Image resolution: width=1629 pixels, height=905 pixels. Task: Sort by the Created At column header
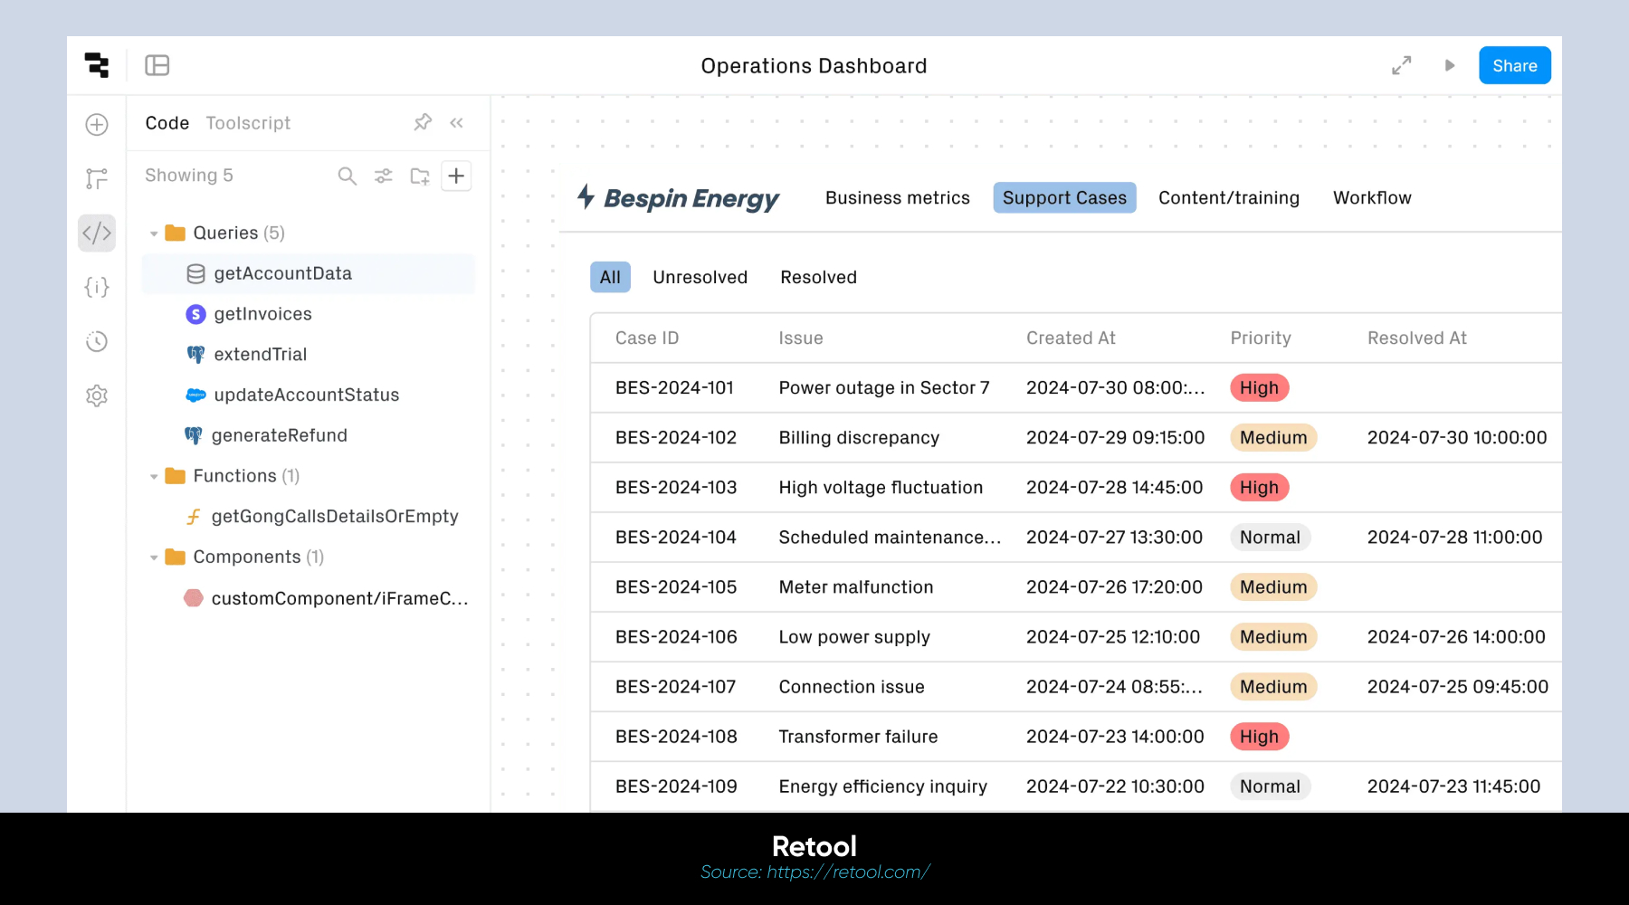tap(1071, 338)
